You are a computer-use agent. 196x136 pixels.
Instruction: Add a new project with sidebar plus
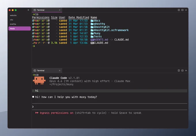28,10
